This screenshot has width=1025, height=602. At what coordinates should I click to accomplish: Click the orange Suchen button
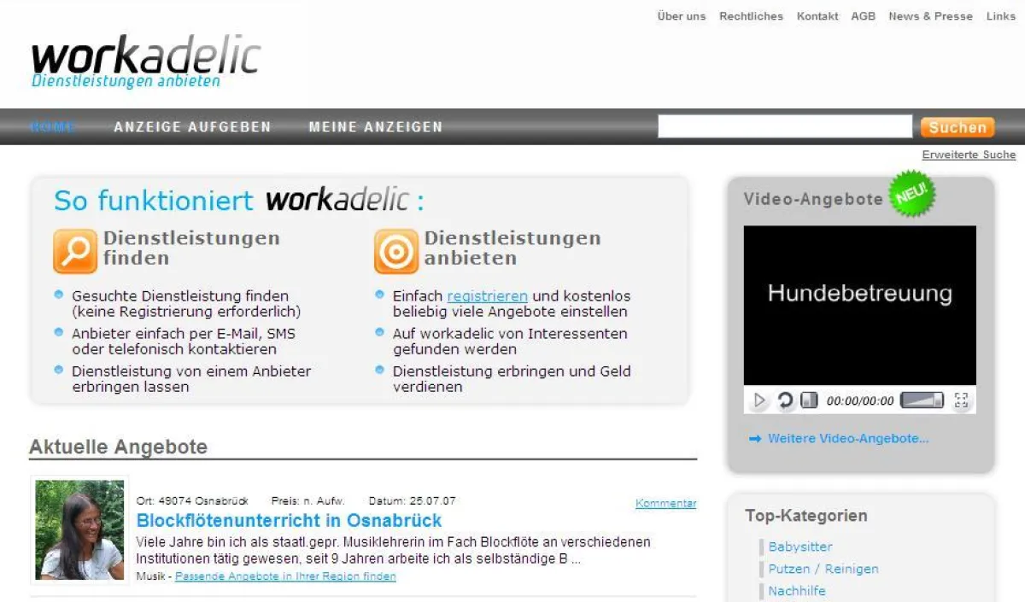pyautogui.click(x=958, y=127)
